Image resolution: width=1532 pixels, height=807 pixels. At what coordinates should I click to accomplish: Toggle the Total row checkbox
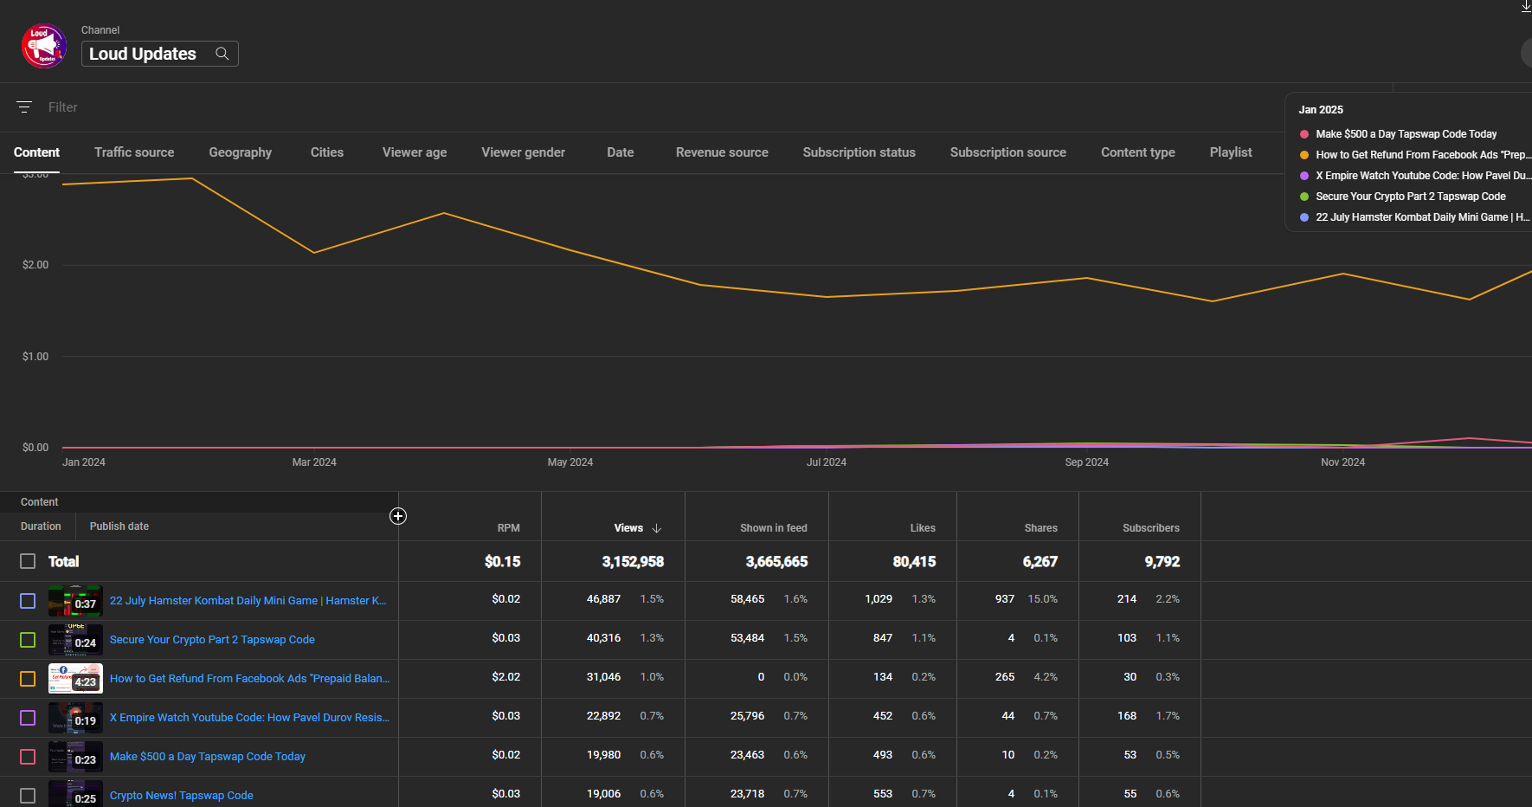click(x=28, y=561)
